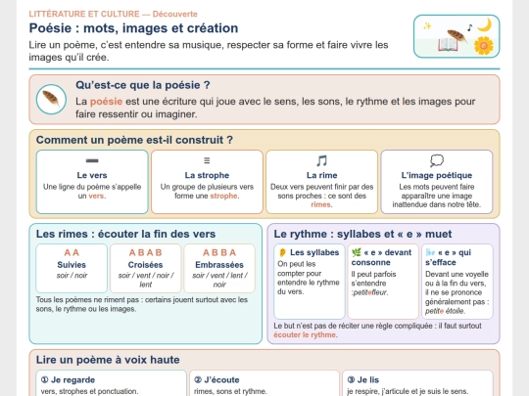Click the highlighted phrase "écouter le rythme"

tap(306, 335)
